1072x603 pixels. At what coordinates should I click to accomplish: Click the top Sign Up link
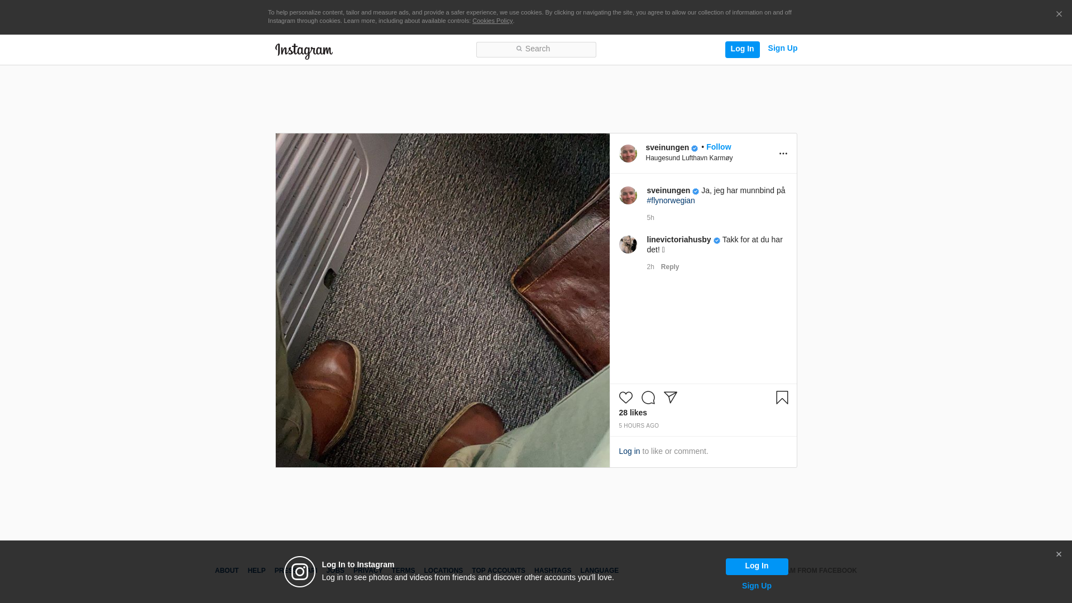(782, 48)
